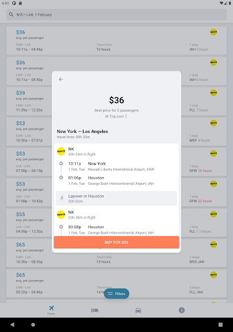Image resolution: width=233 pixels, height=332 pixels.
Task: Tap the Spirit logo on first NK segment
Action: coord(61,152)
